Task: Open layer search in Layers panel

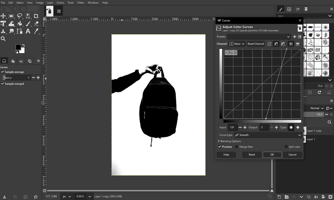Action: click(329, 122)
